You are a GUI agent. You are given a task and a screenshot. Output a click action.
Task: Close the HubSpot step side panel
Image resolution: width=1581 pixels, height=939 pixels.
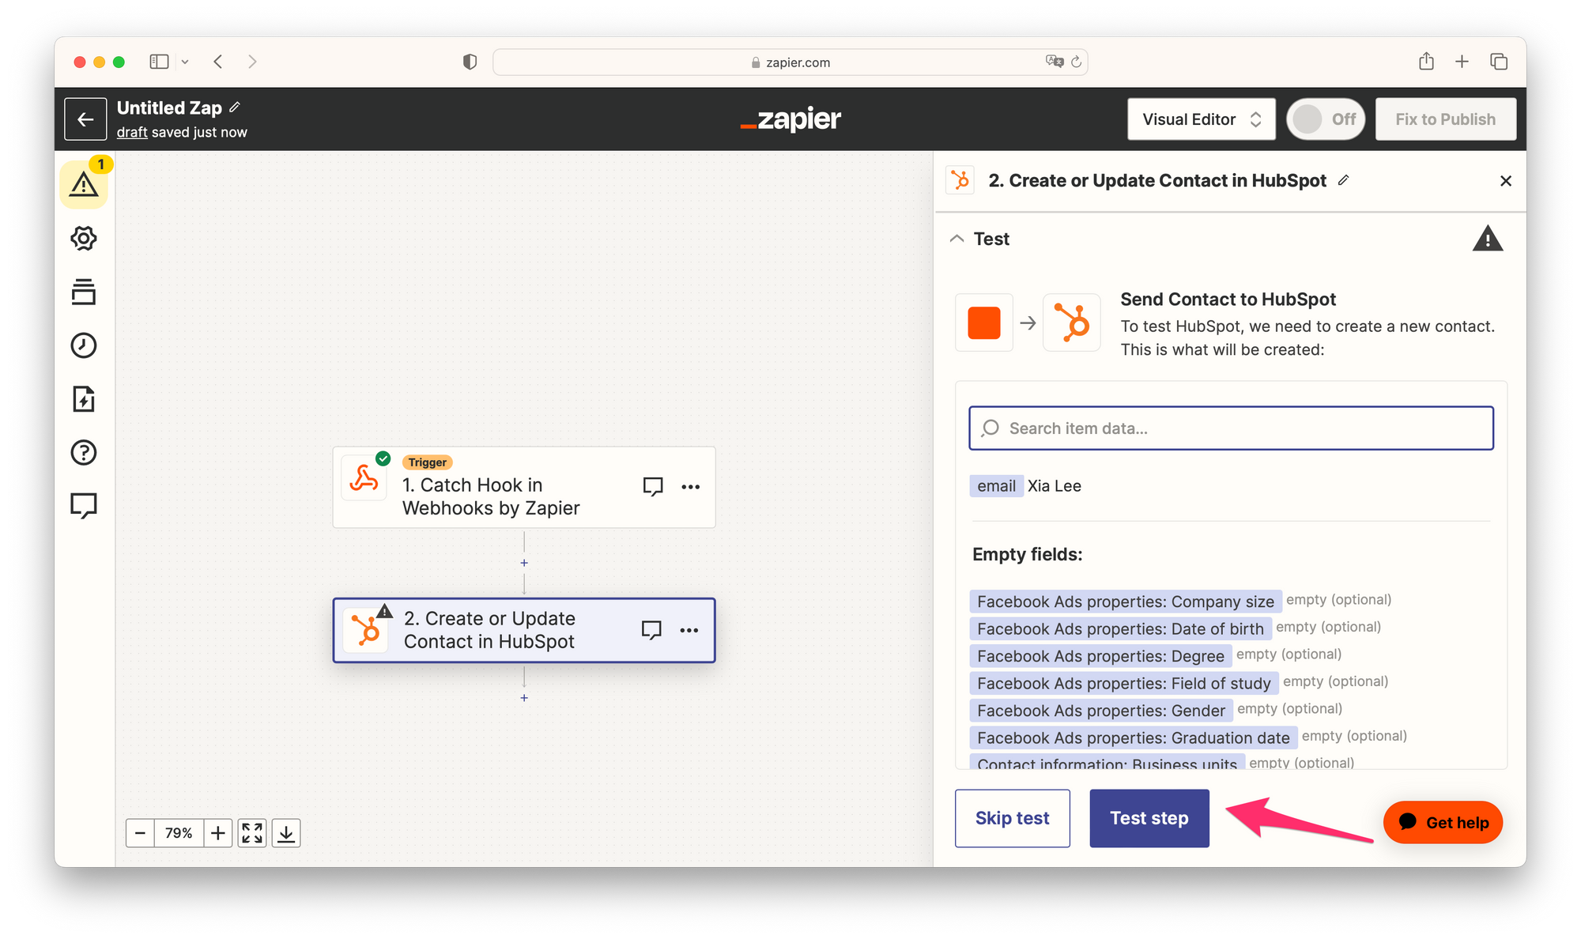click(x=1506, y=181)
